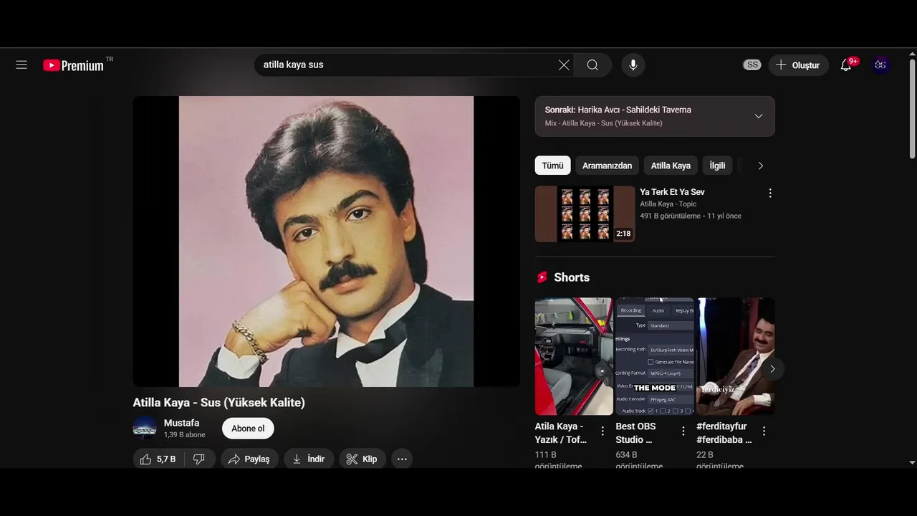Open options for Ya Terk Et Ya Sev
Screen dimensions: 917x516
click(x=770, y=193)
